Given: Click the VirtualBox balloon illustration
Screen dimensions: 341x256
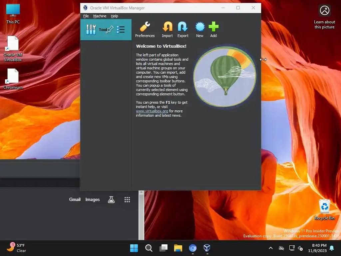Looking at the screenshot, I should tap(225, 77).
